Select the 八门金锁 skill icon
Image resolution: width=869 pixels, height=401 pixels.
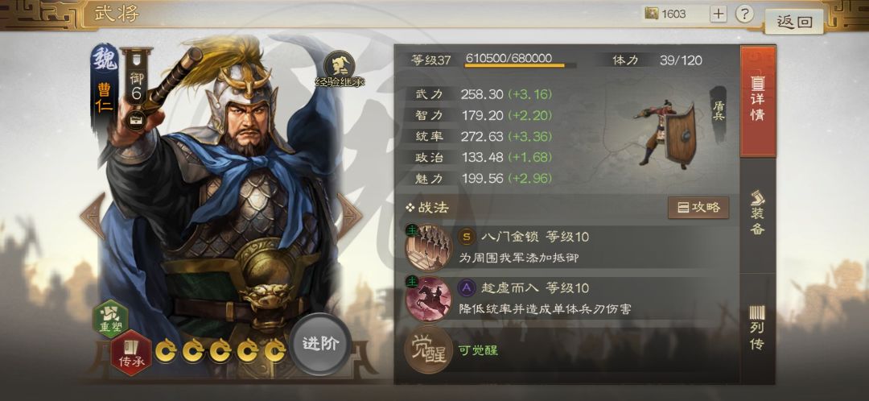[x=428, y=247]
